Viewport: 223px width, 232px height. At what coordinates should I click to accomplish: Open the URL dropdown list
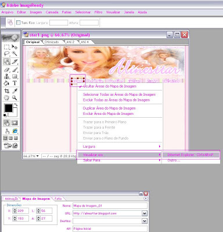[145, 213]
